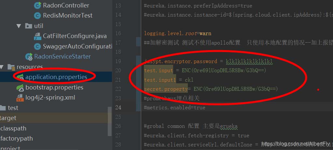Image resolution: width=333 pixels, height=150 pixels.
Task: Click the underlined word erueka
Action: (229, 127)
